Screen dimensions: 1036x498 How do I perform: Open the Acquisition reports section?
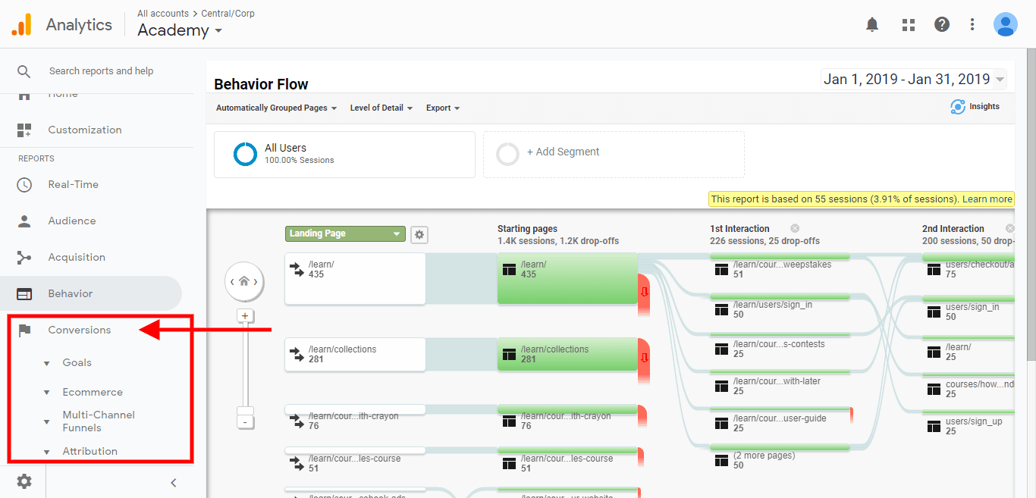(77, 258)
